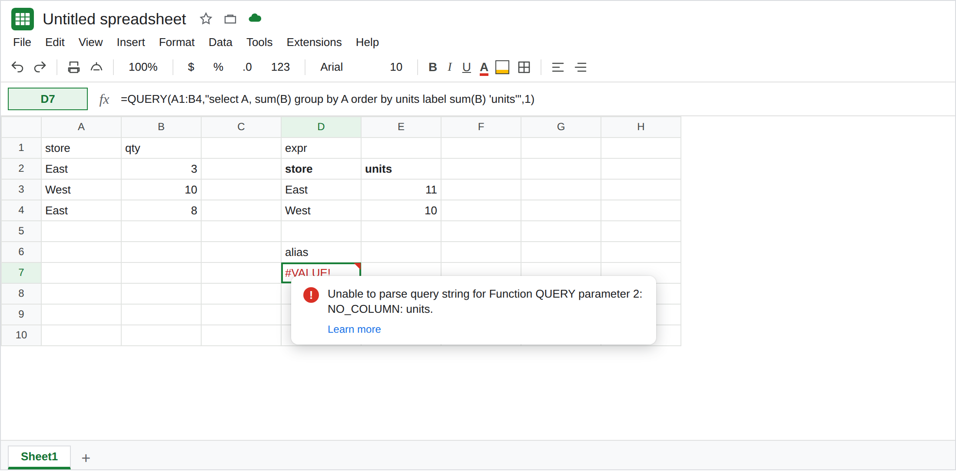Select the Paint format tool
The image size is (956, 472).
point(96,67)
